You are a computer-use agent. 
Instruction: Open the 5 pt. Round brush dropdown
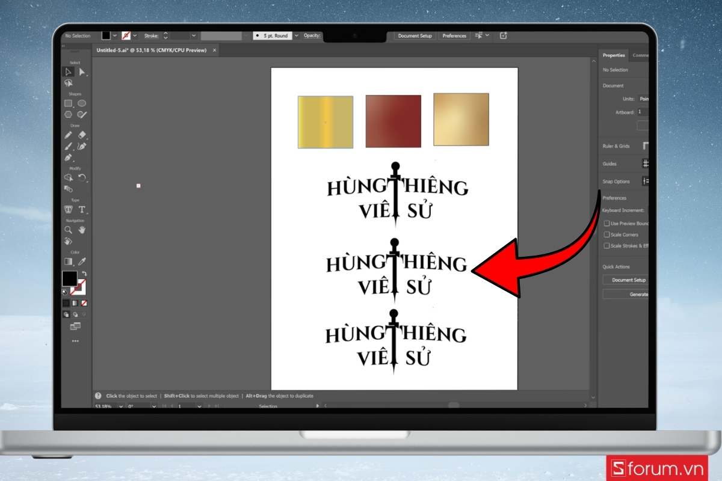click(295, 36)
